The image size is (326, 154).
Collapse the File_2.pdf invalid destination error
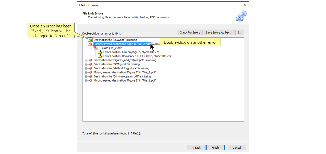tap(86, 44)
